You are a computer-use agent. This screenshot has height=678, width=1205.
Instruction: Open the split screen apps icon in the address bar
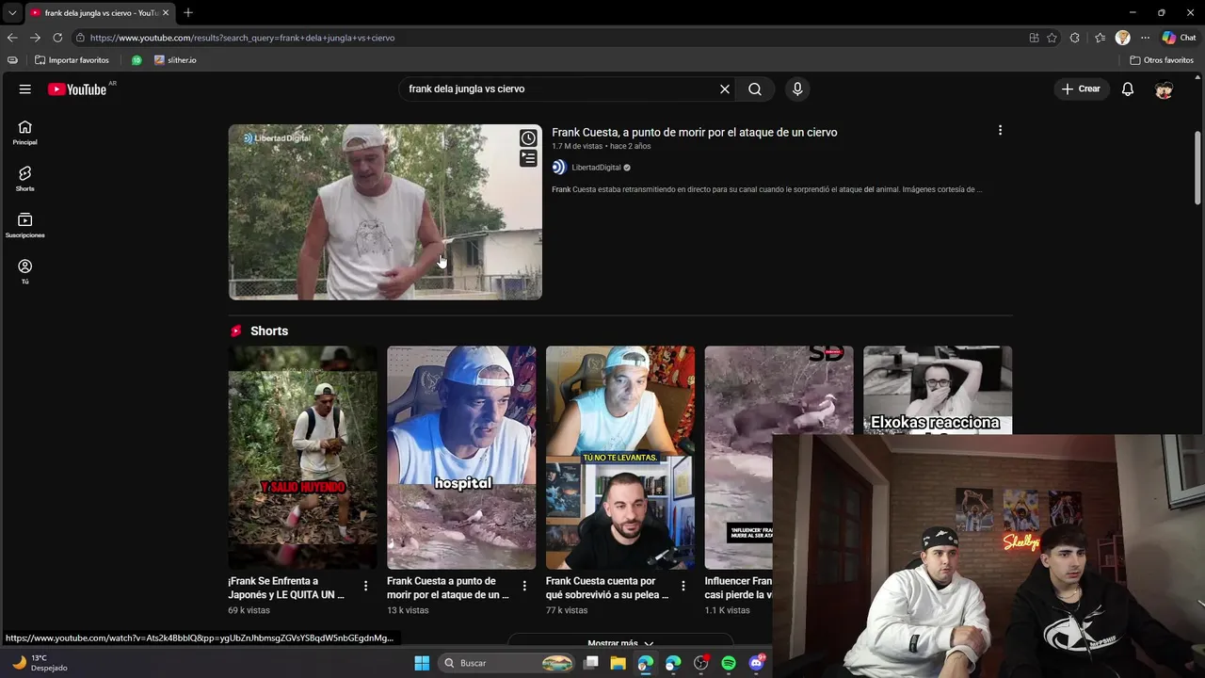point(1034,38)
